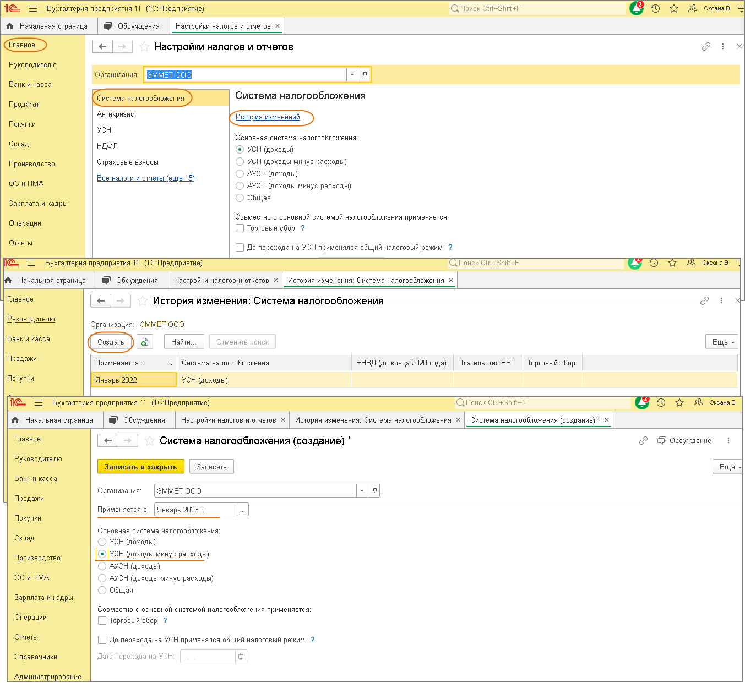Favorite История изменения page with star
Screen dimensions: 745x683
pos(143,301)
